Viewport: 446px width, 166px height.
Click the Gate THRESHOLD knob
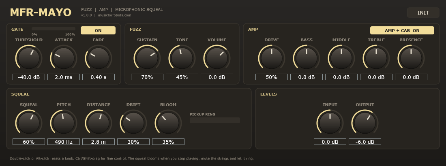[x=29, y=58]
